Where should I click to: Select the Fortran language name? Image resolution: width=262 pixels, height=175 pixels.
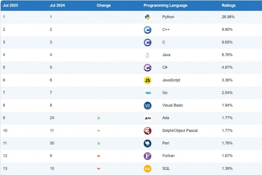(x=168, y=156)
